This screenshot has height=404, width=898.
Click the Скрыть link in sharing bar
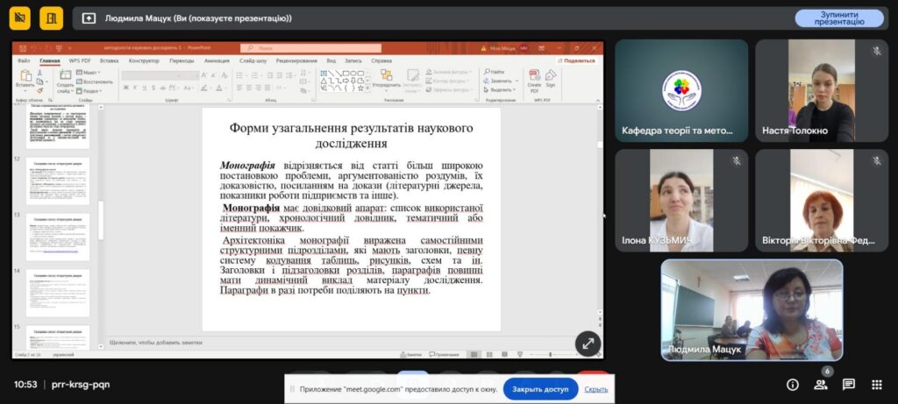[595, 388]
